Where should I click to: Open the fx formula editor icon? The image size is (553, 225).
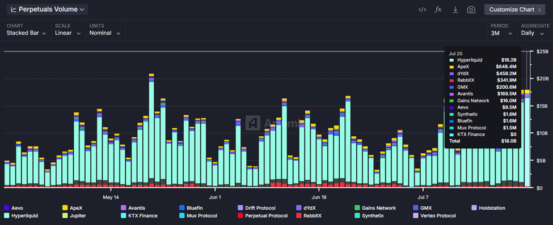point(438,10)
